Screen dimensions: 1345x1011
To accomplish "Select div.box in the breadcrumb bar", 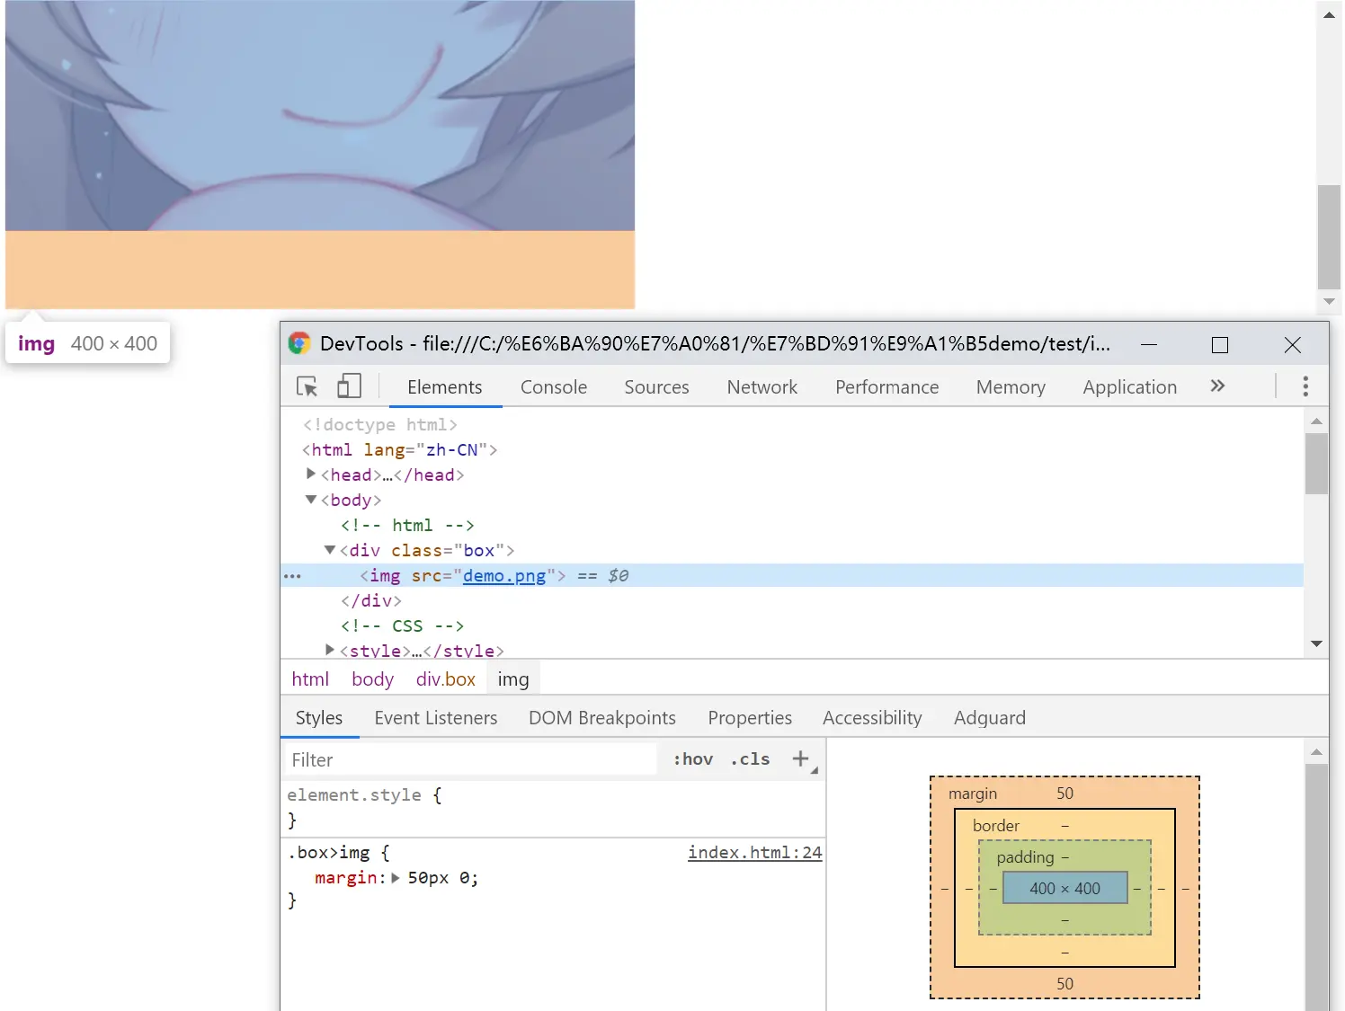I will pos(446,679).
